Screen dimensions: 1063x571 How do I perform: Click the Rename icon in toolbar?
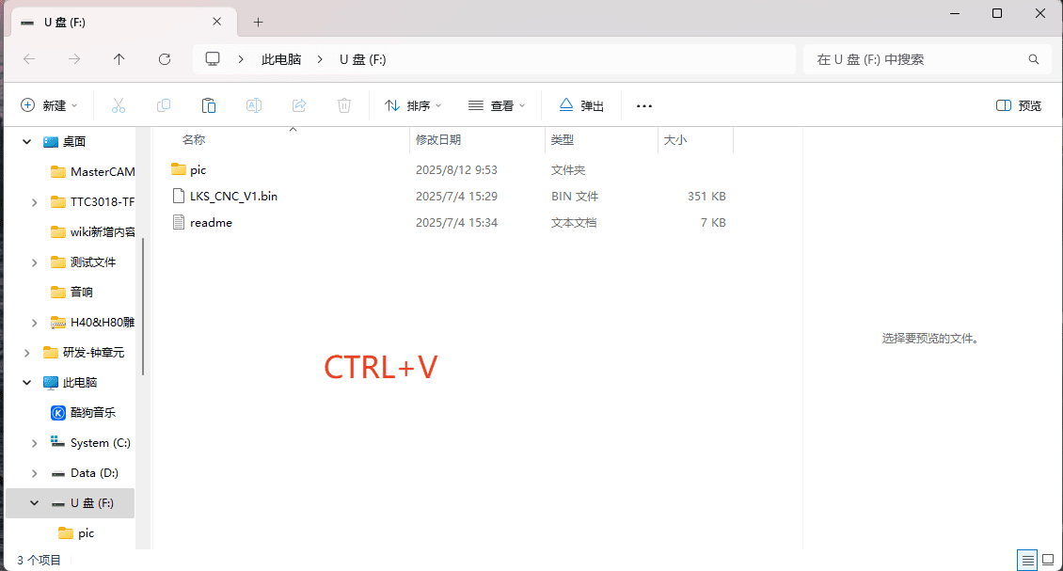(x=254, y=105)
